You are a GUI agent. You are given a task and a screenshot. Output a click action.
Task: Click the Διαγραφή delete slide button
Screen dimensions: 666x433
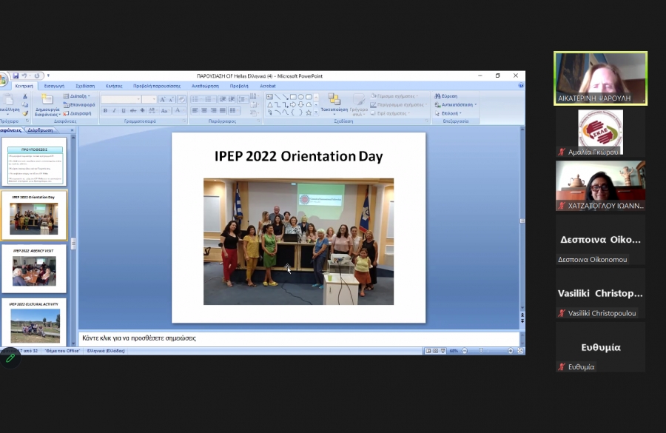click(x=77, y=113)
